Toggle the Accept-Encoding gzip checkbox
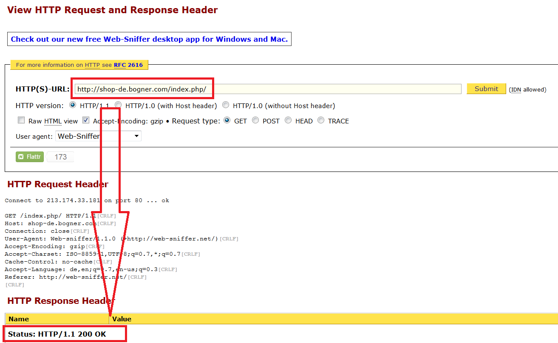 [x=86, y=120]
